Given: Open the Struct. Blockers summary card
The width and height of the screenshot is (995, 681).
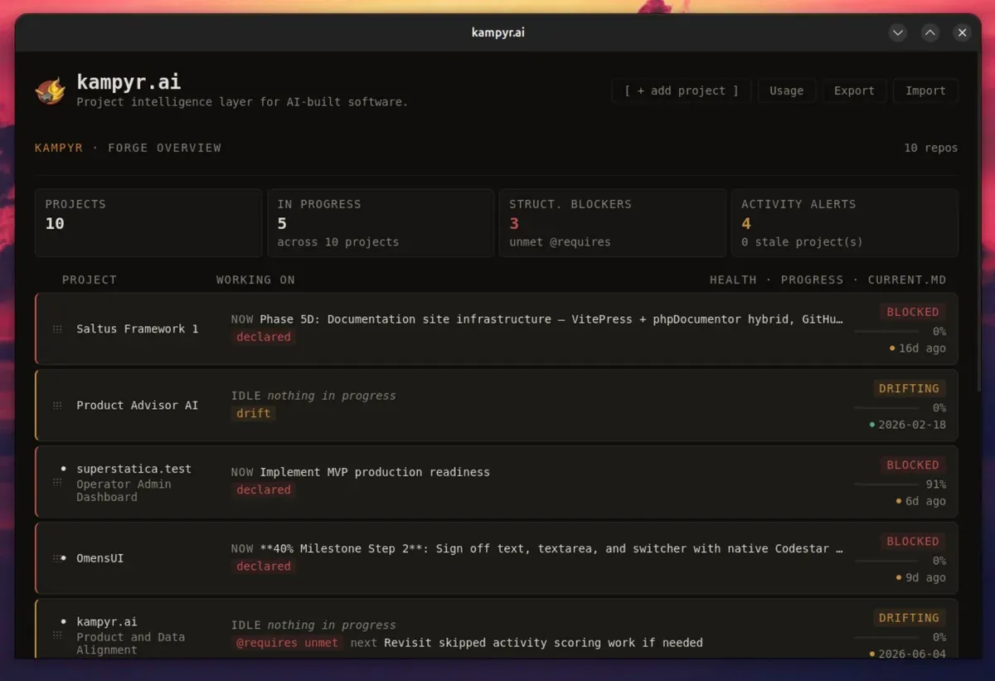Looking at the screenshot, I should point(613,222).
